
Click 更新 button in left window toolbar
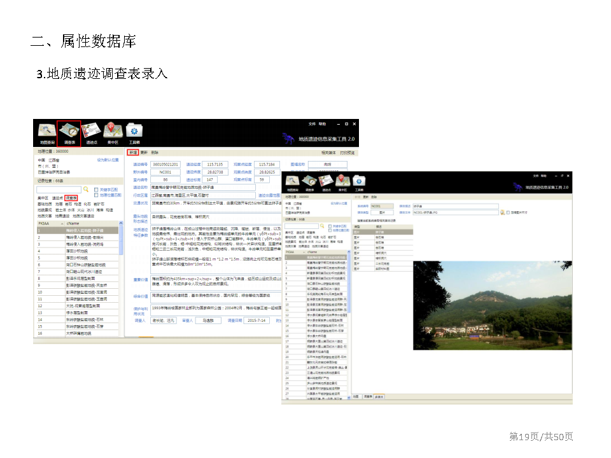pyautogui.click(x=144, y=152)
